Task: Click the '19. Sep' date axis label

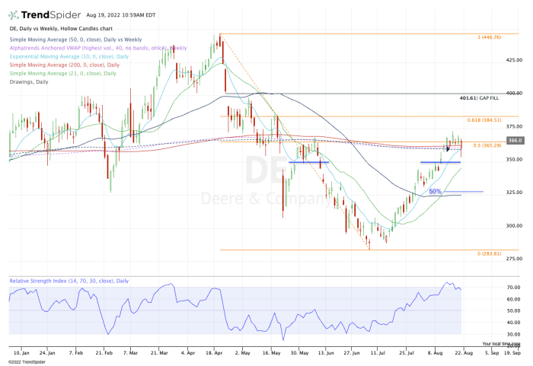Action: tap(512, 353)
